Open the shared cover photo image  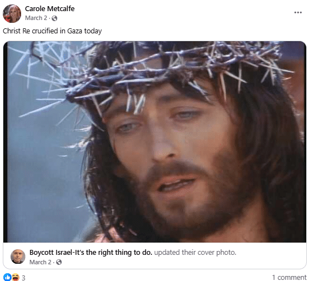154,142
